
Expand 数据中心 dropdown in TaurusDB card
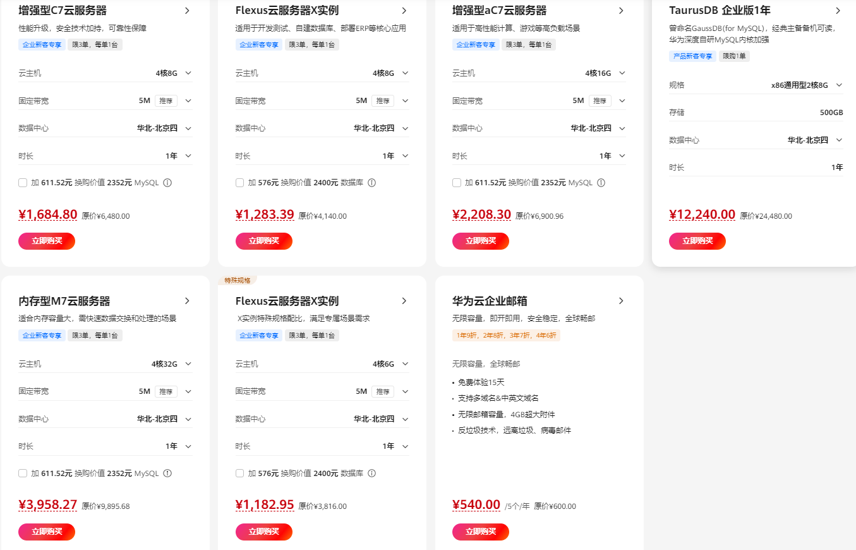tap(839, 140)
